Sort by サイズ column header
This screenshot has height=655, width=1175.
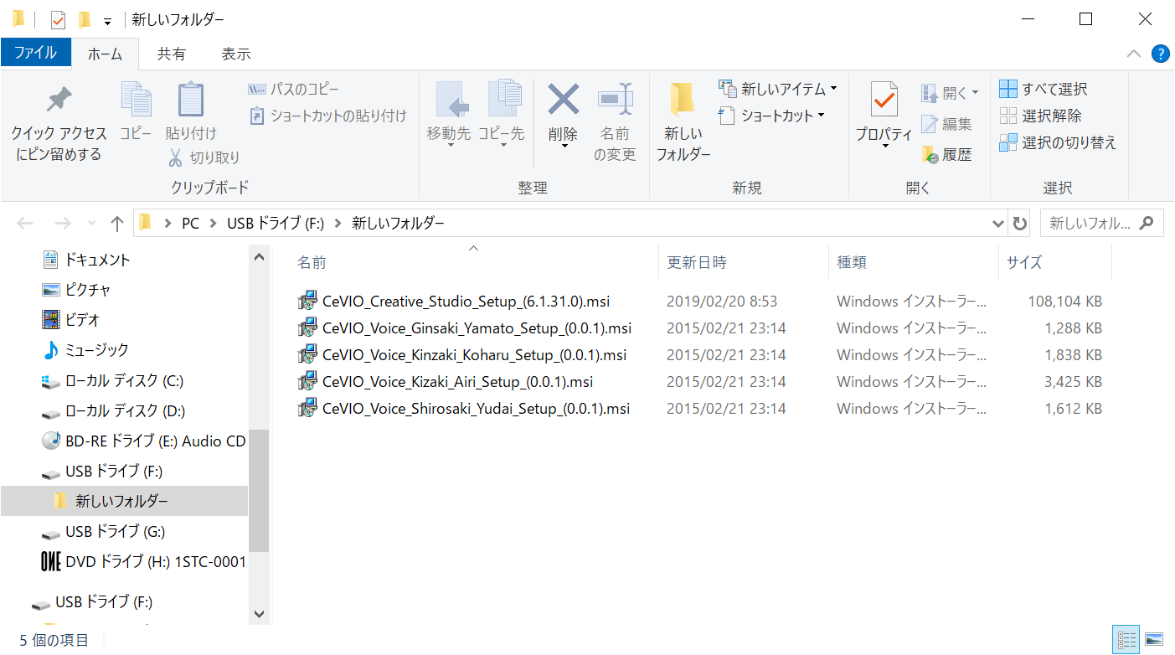(x=1024, y=263)
